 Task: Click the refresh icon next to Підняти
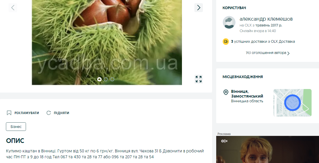(x=48, y=113)
